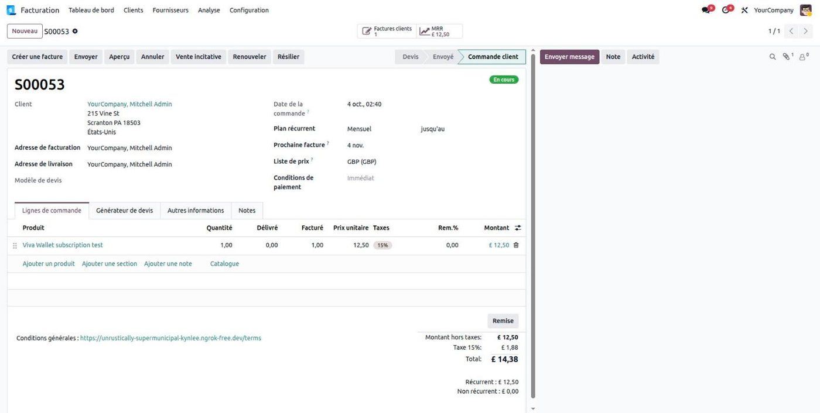The image size is (820, 413).
Task: Select the Devis status stage
Action: click(x=411, y=57)
